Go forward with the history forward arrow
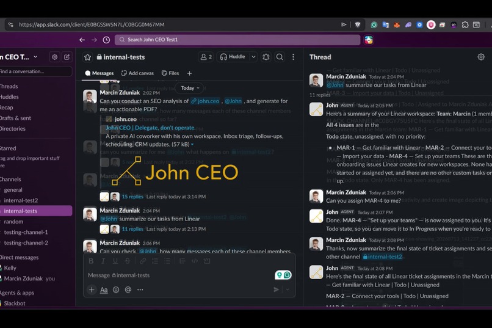Screen dimensions: 492x328 (x=94, y=40)
